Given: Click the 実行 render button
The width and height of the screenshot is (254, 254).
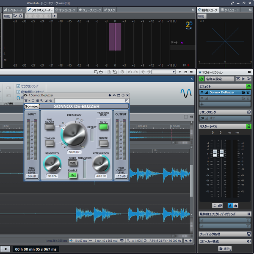Looking at the screenshot, I should coord(225,248).
